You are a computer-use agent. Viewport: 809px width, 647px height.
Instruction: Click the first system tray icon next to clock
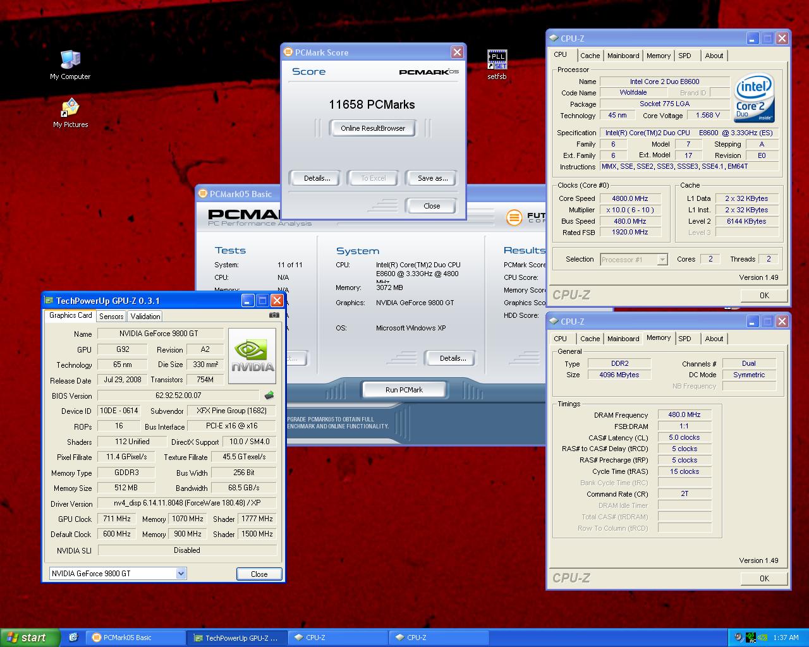738,638
